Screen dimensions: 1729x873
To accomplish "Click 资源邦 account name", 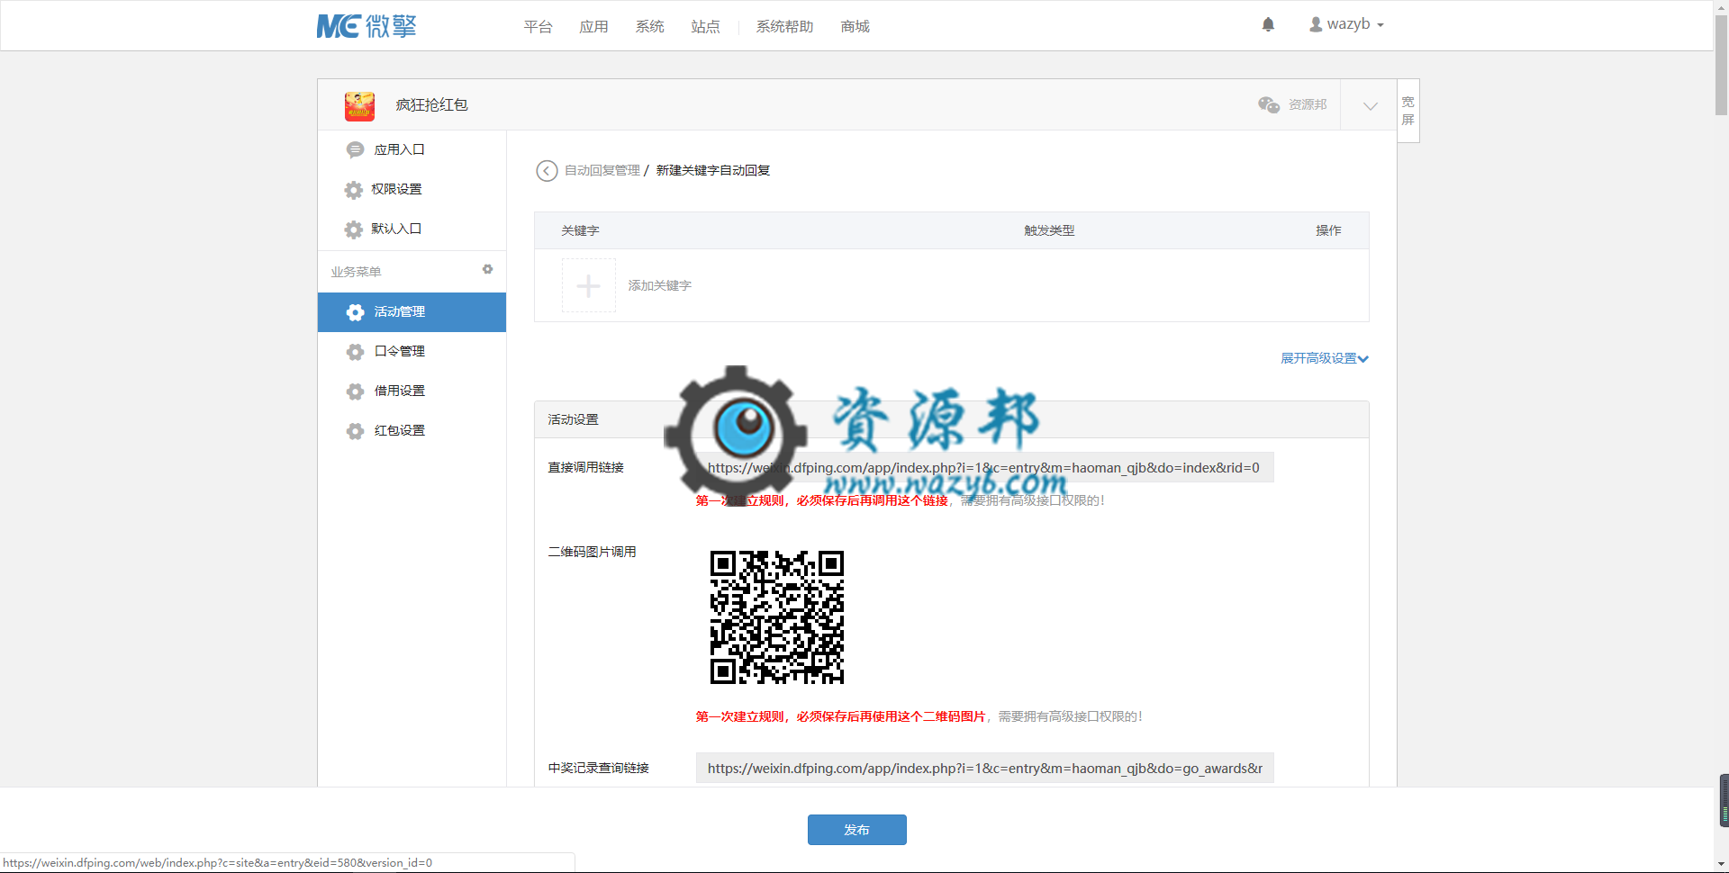I will point(1308,105).
